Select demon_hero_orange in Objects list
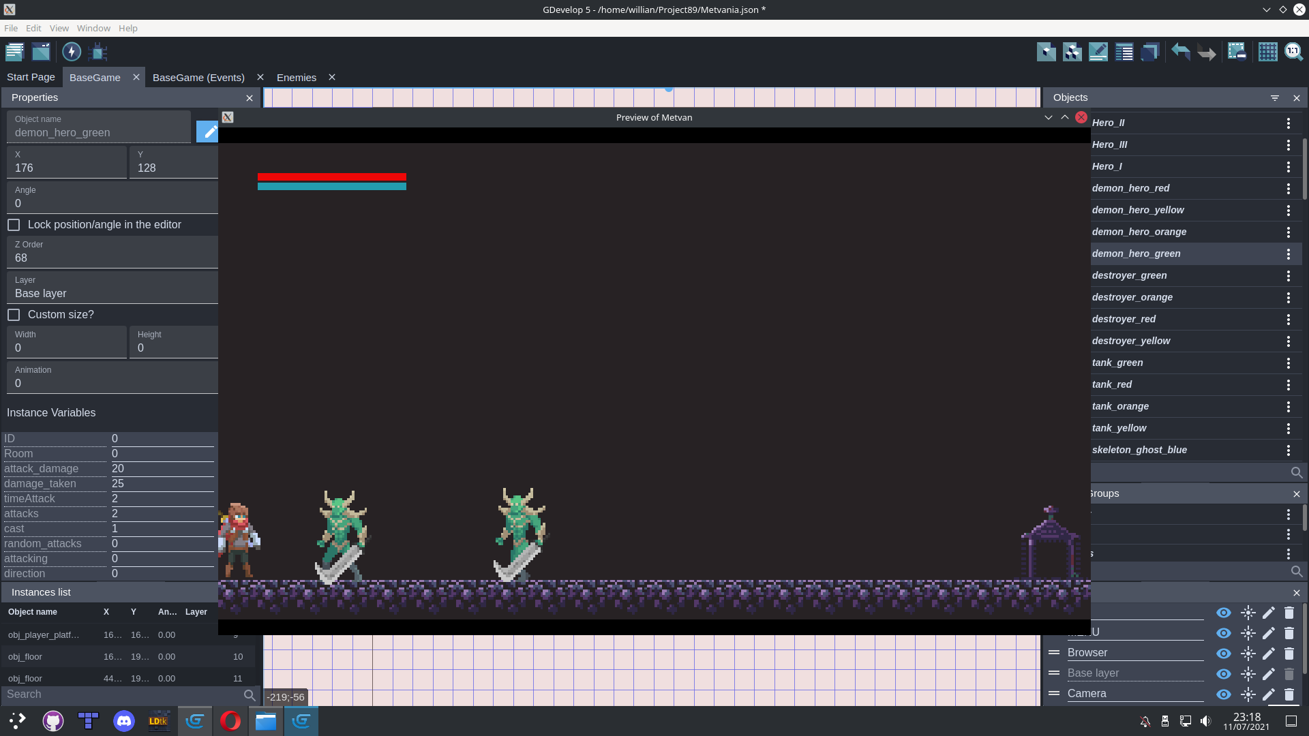This screenshot has height=736, width=1309. pos(1139,232)
